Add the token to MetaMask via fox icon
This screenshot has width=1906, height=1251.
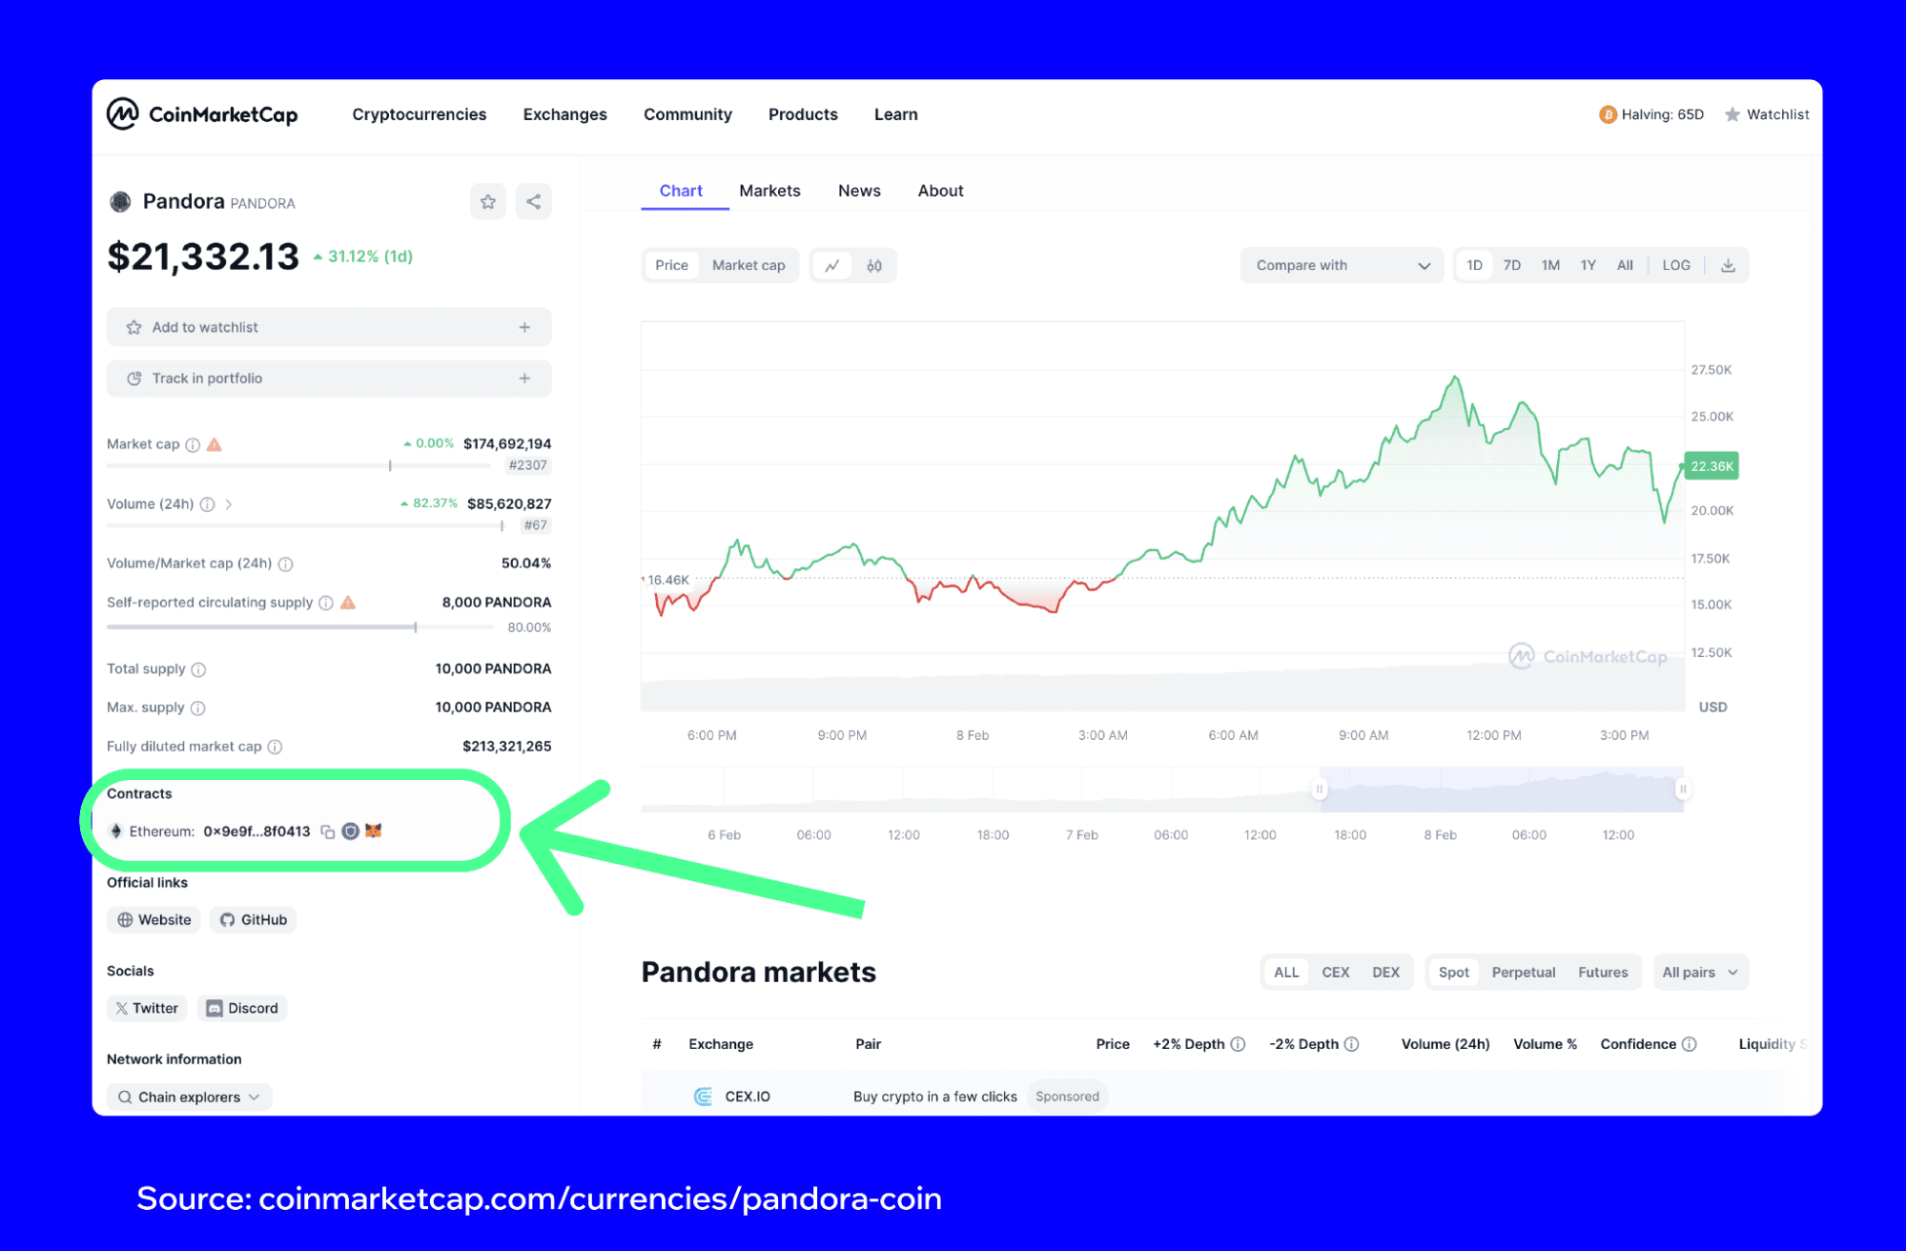point(374,831)
